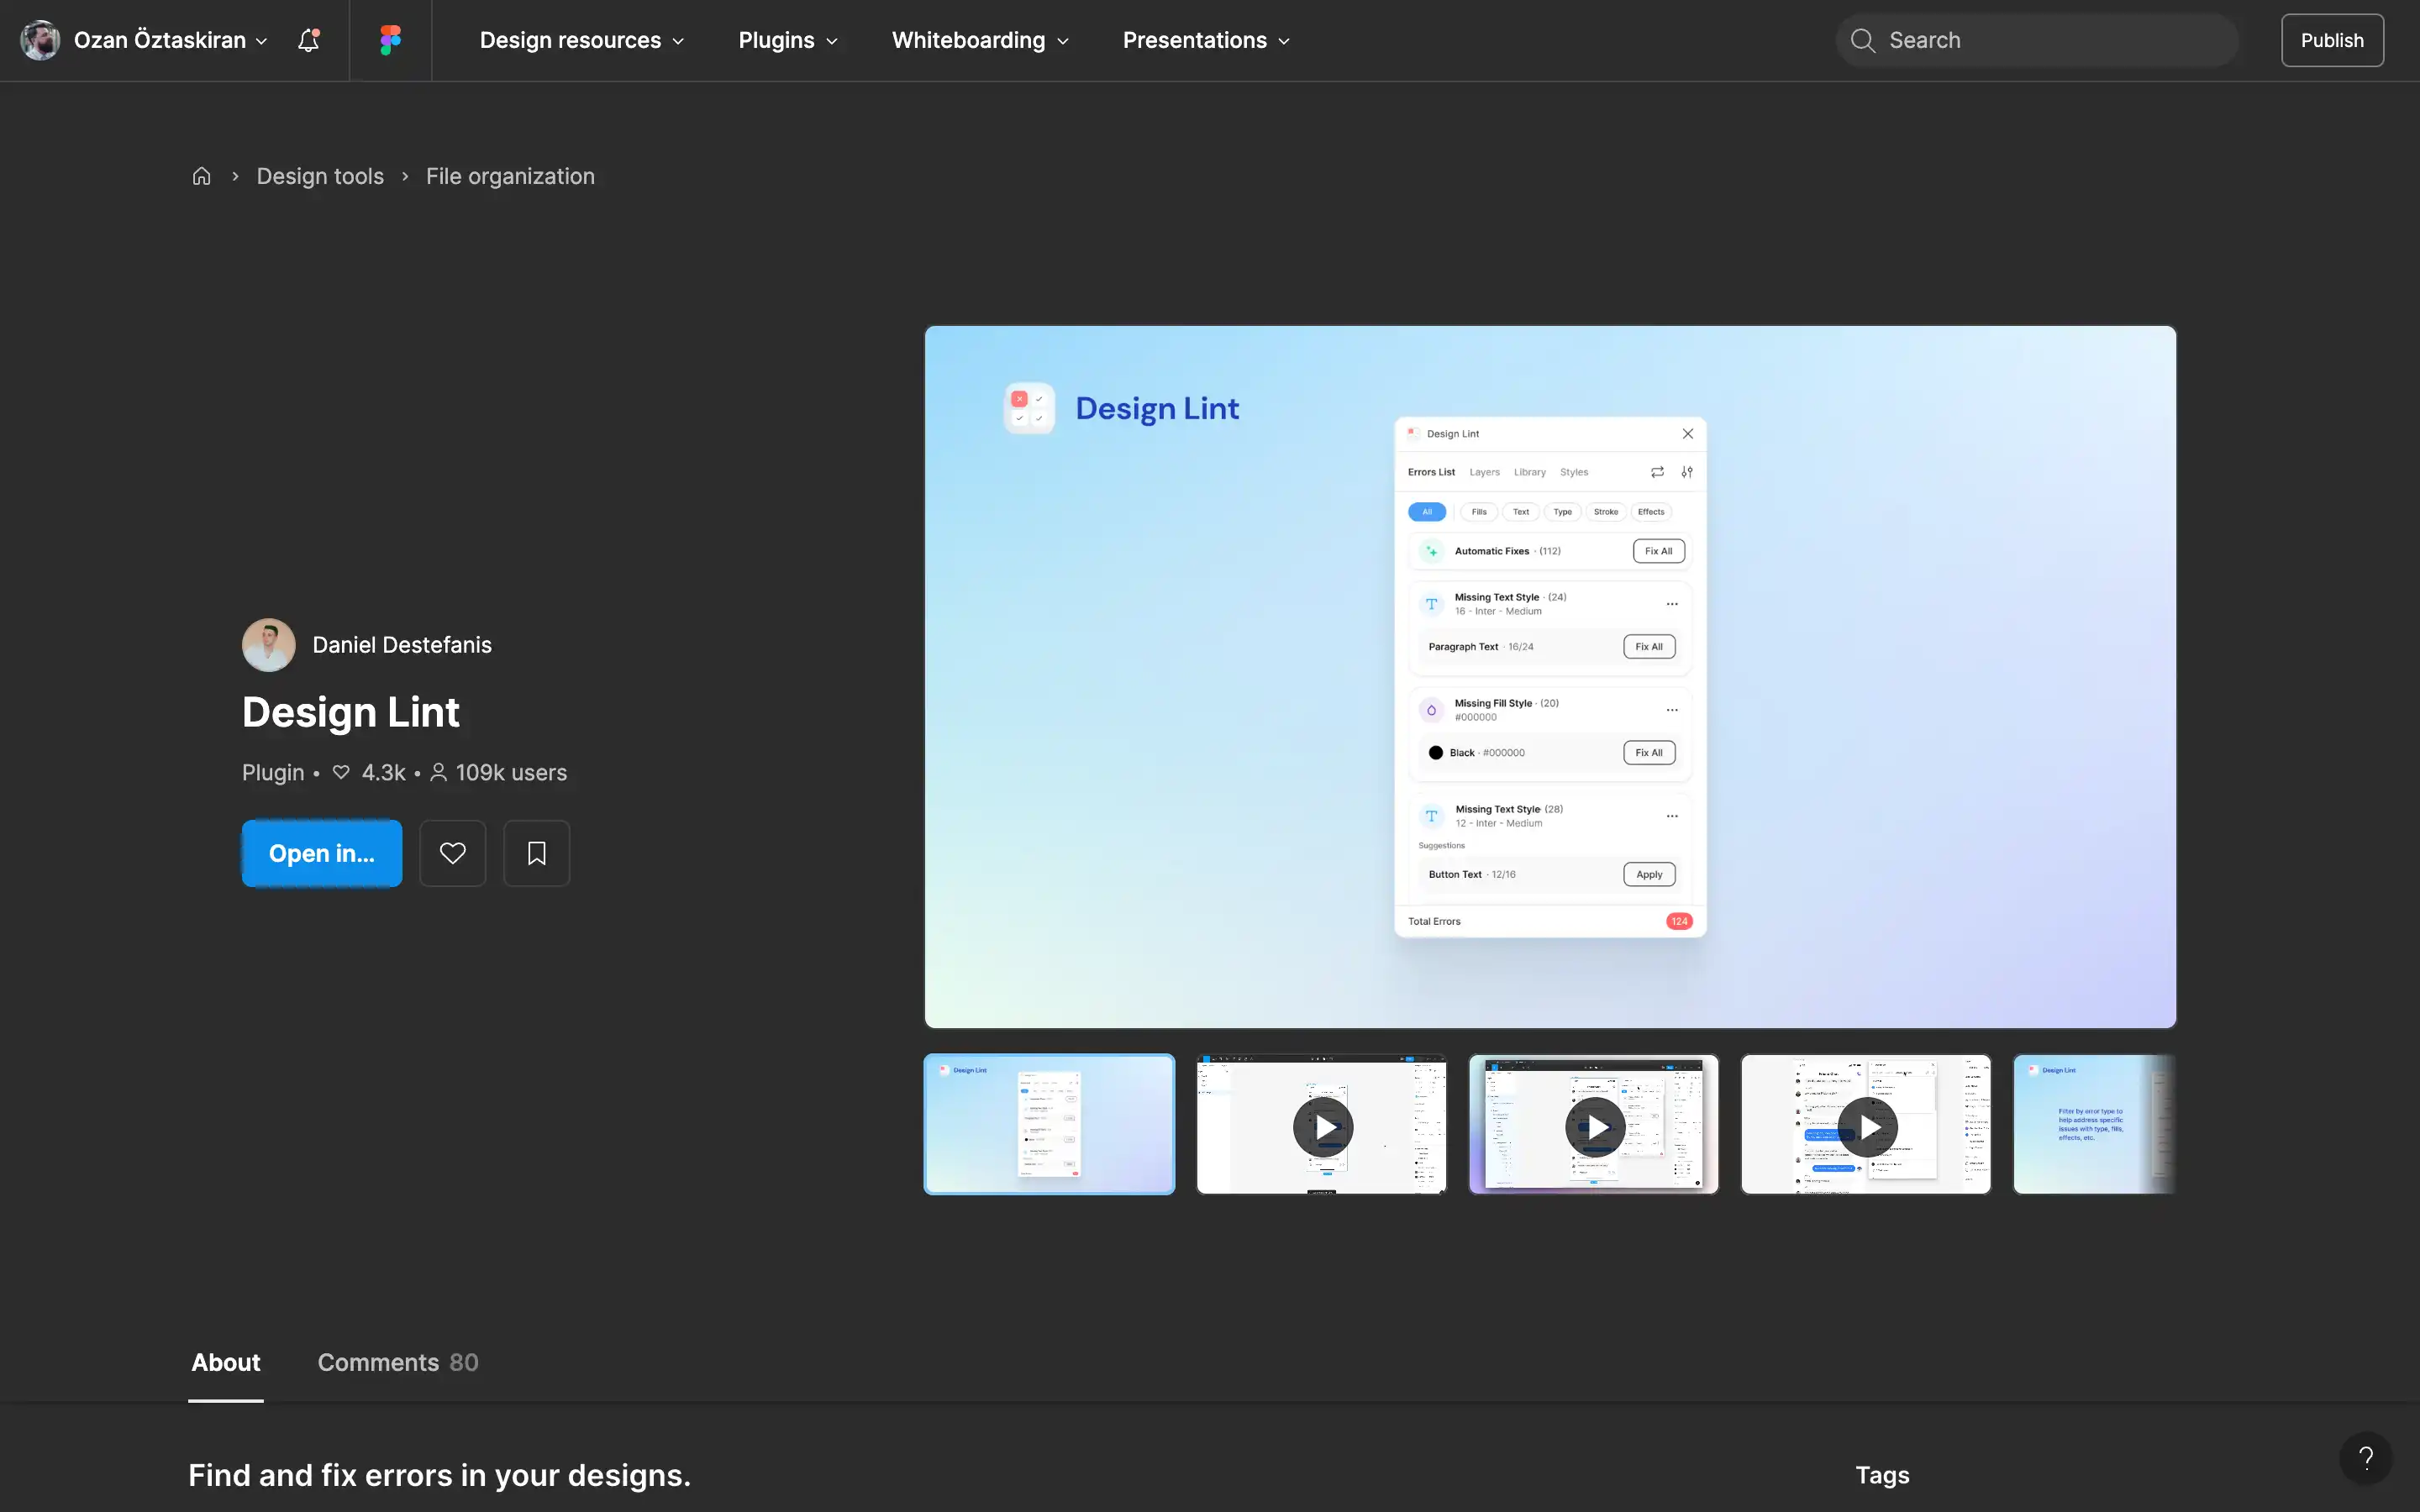This screenshot has height=1512, width=2420.
Task: Click the search magnifier icon
Action: tap(1862, 40)
